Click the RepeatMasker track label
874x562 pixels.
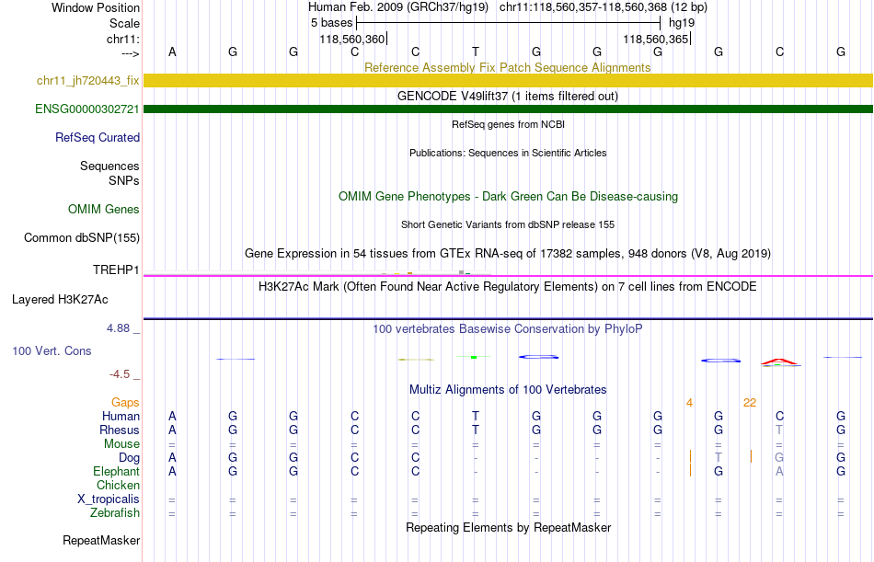[x=101, y=541]
